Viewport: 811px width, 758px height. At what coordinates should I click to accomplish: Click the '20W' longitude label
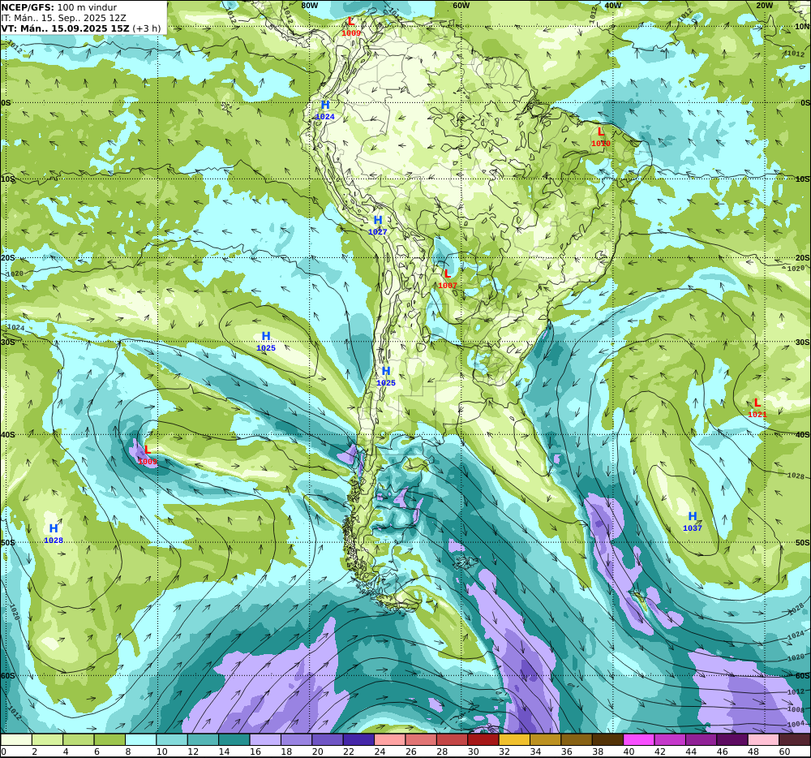point(765,5)
